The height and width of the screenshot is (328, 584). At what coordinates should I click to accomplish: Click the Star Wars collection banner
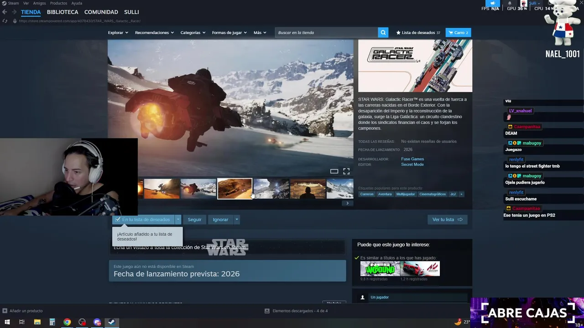[x=227, y=247]
